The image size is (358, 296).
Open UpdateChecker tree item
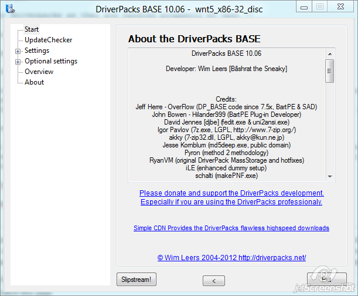tap(49, 40)
